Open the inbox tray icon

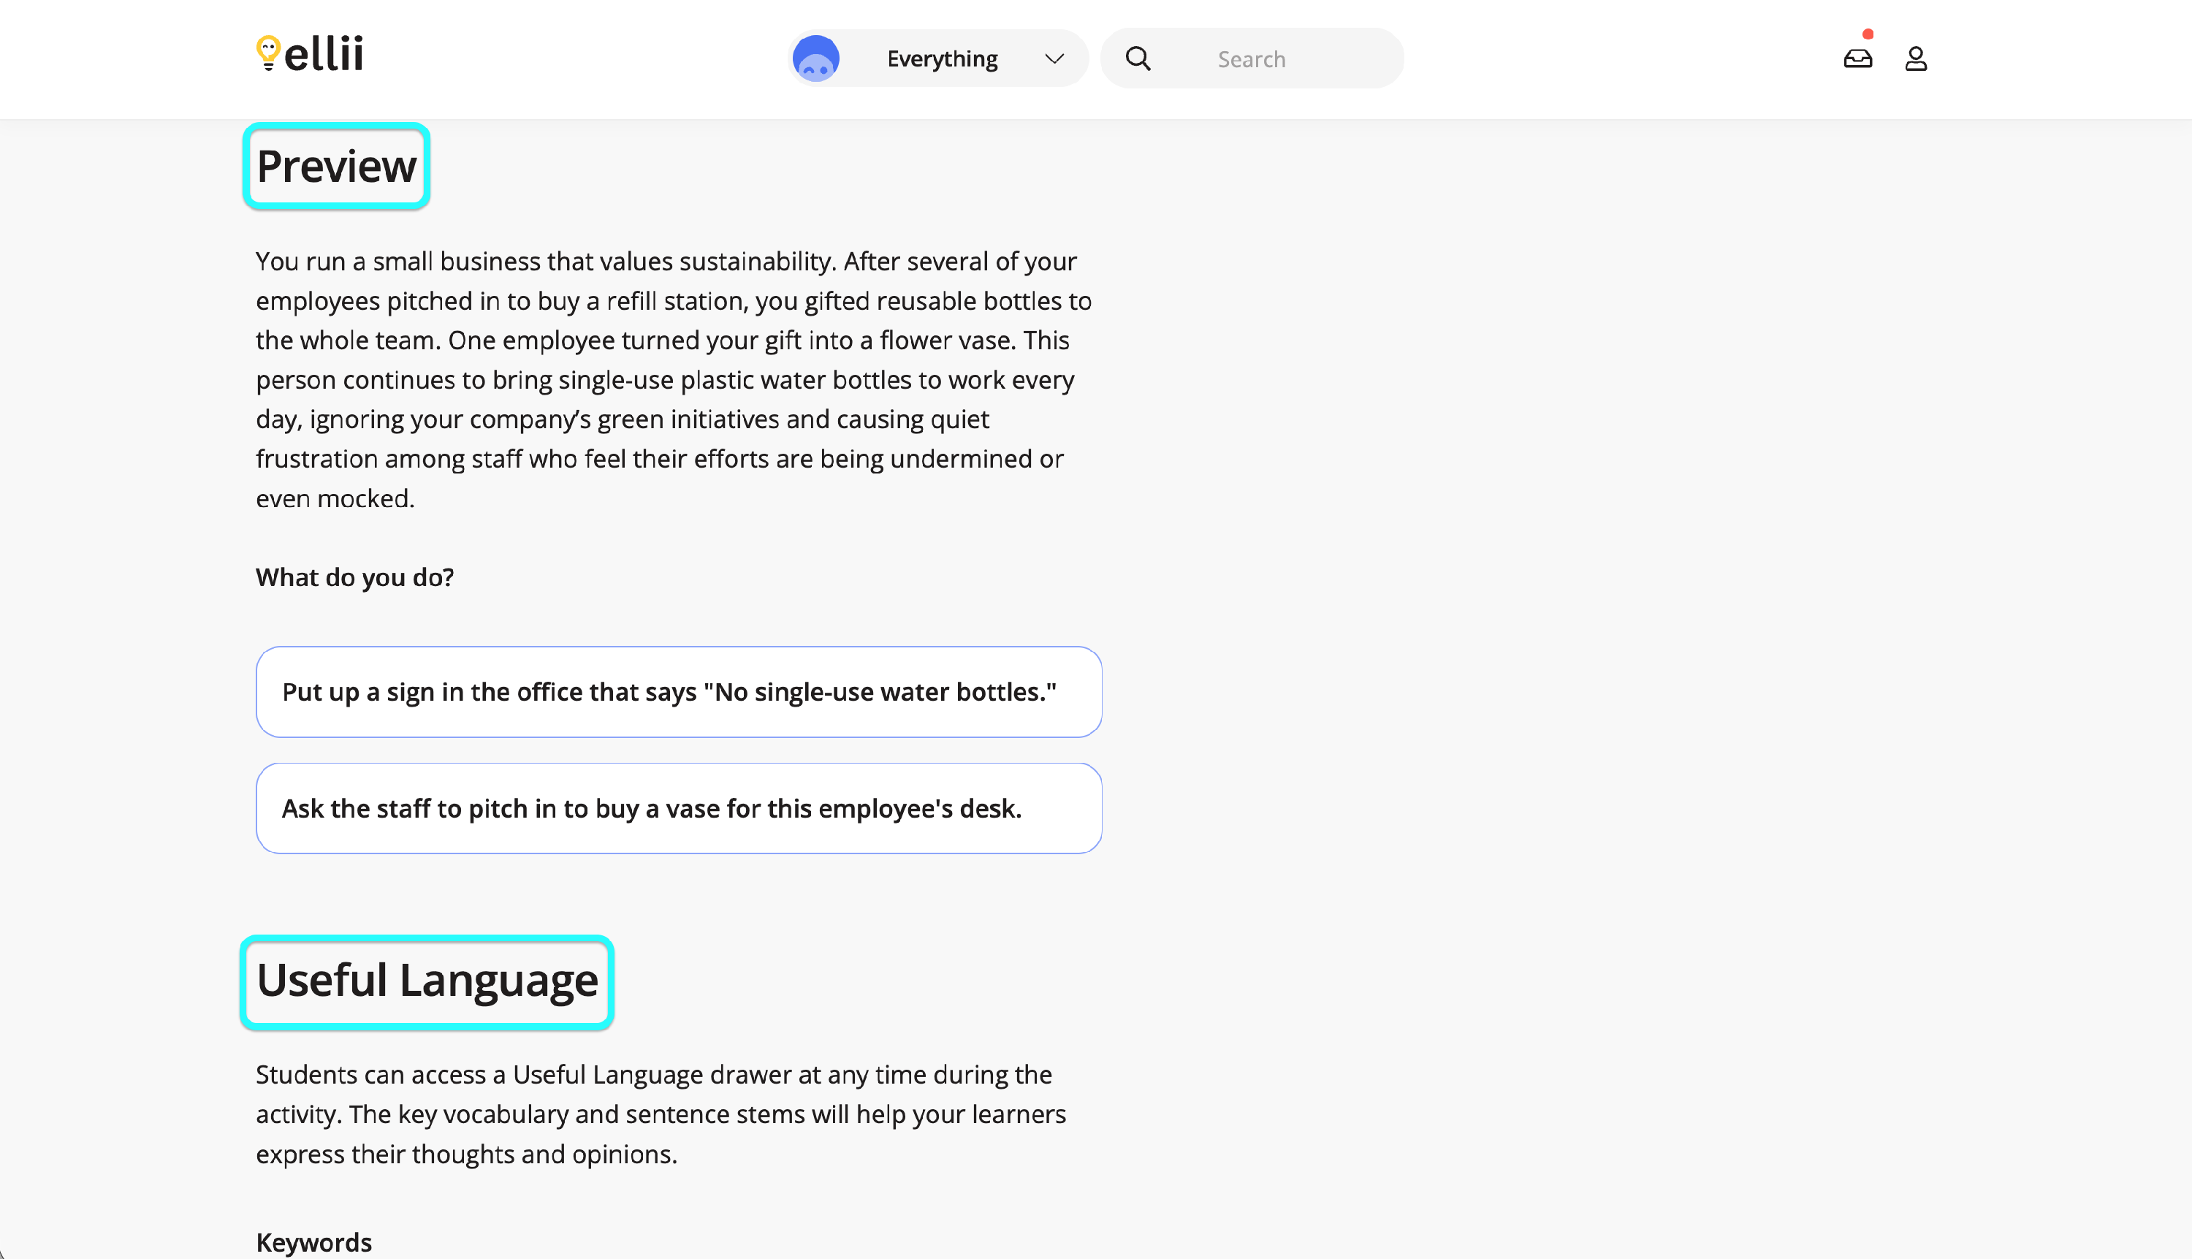1857,58
